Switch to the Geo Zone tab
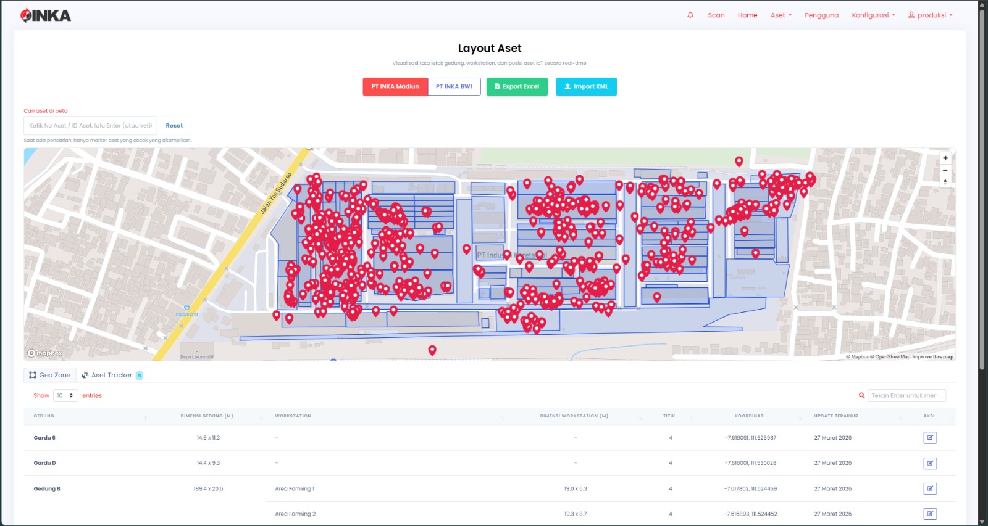This screenshot has height=526, width=988. [50, 375]
